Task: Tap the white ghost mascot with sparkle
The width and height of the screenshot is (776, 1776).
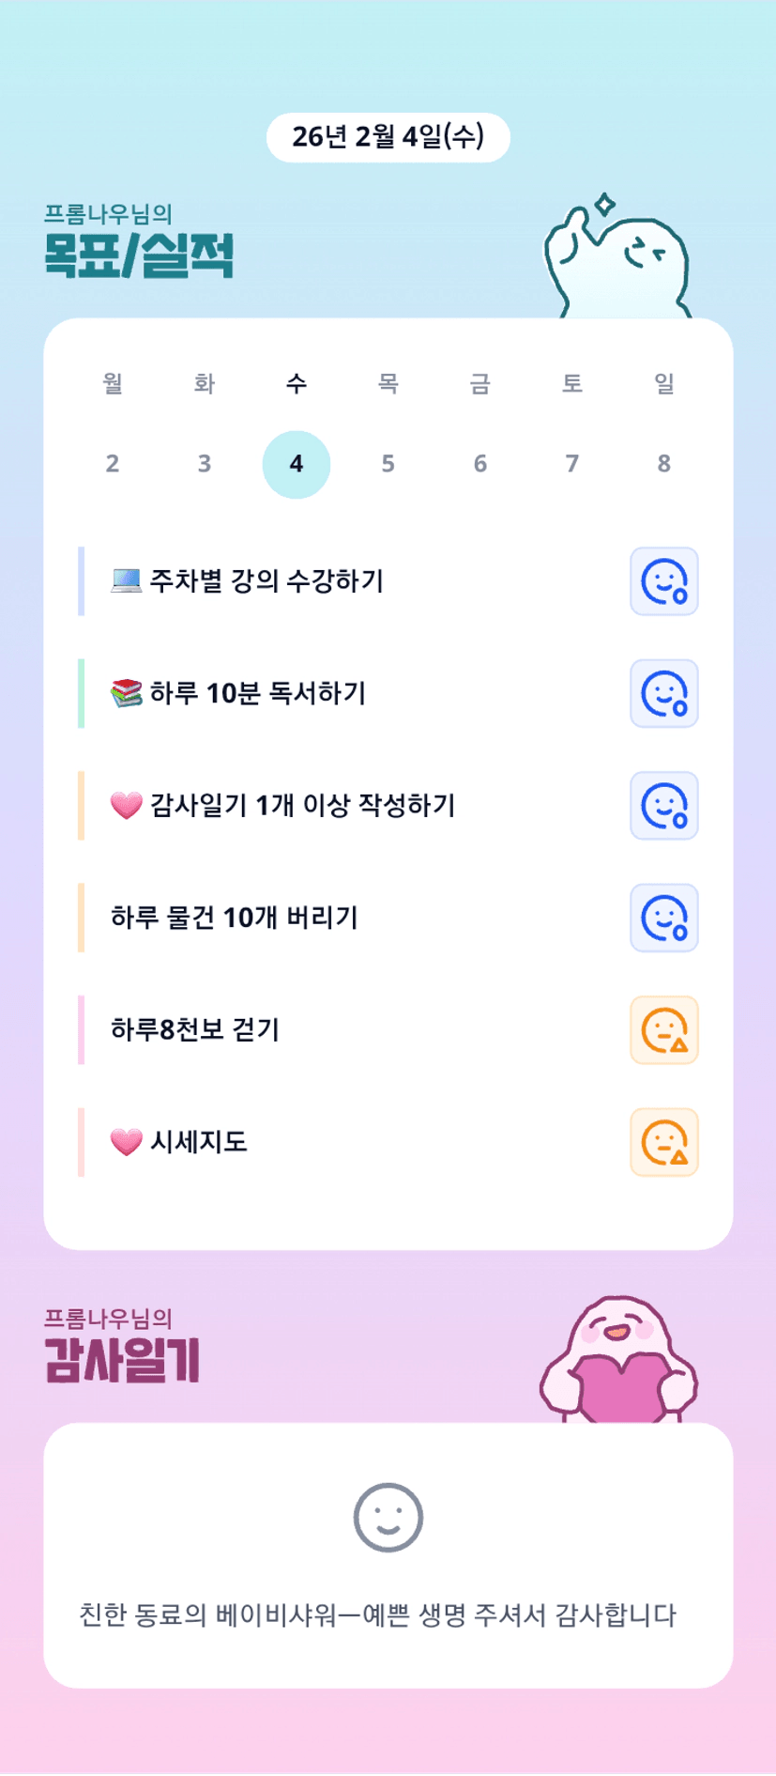Action: click(617, 260)
